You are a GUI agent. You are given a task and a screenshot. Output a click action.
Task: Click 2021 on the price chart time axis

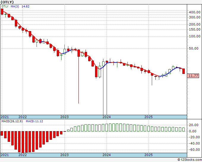5,117
